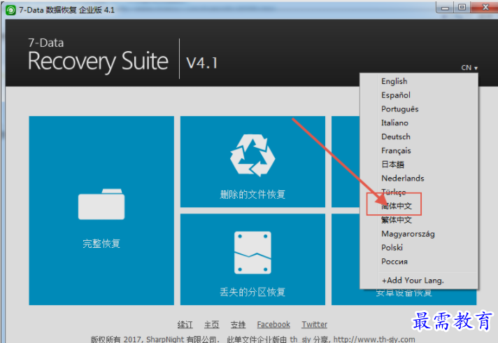
Task: Open the CN language dropdown
Action: tap(469, 68)
